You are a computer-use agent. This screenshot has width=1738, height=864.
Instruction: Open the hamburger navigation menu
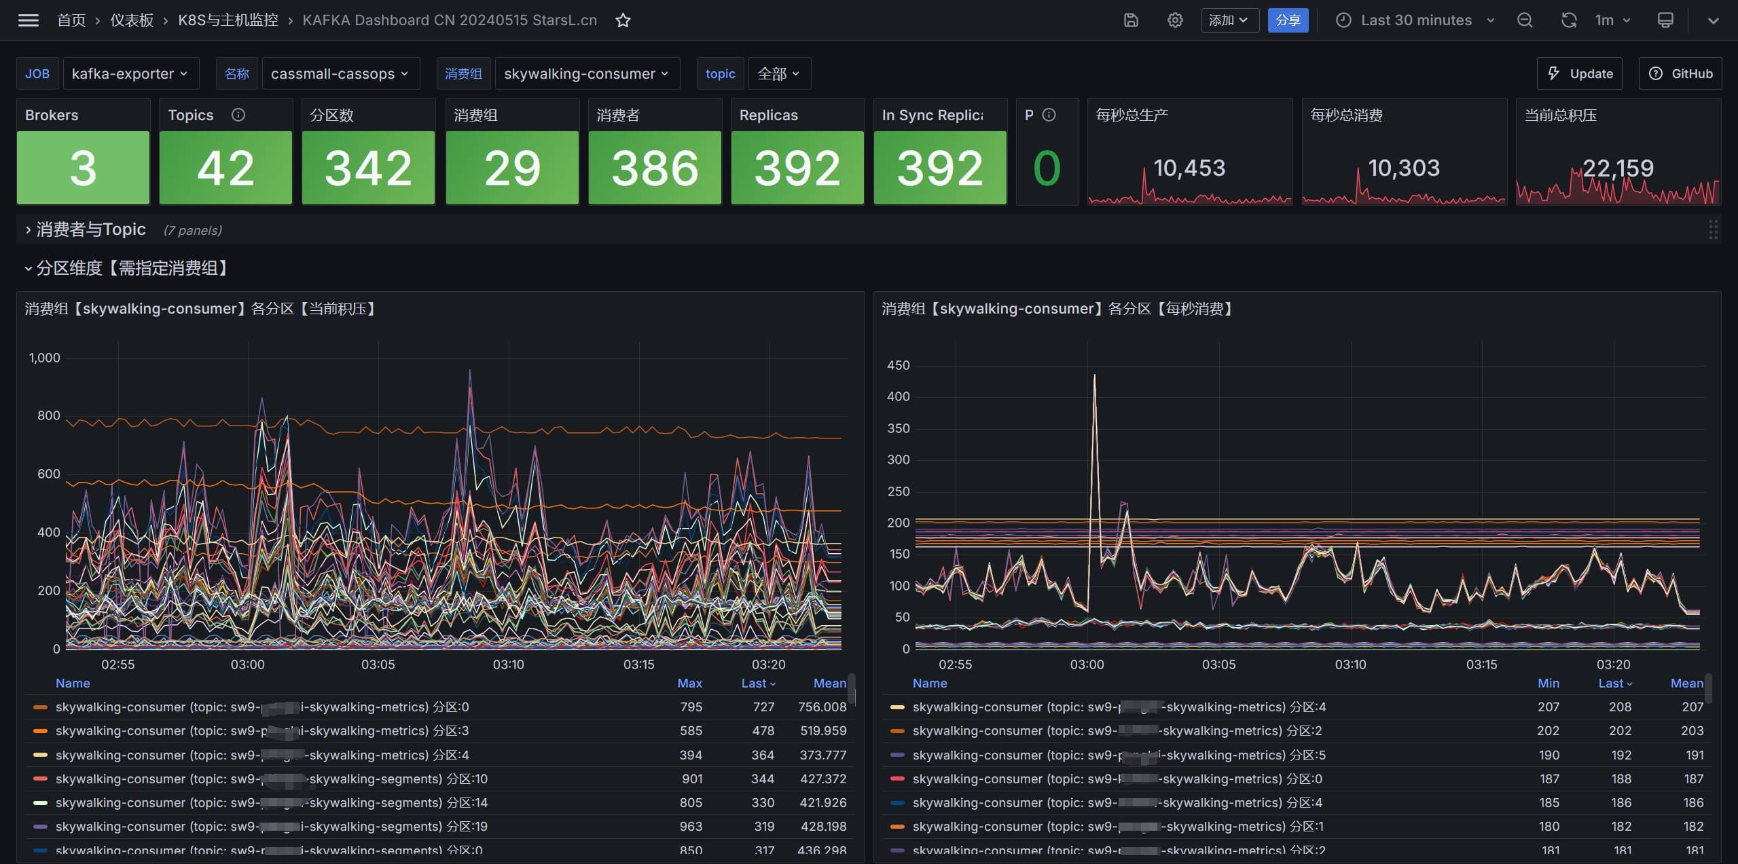28,20
